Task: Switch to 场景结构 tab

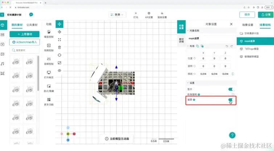Action: [265, 25]
